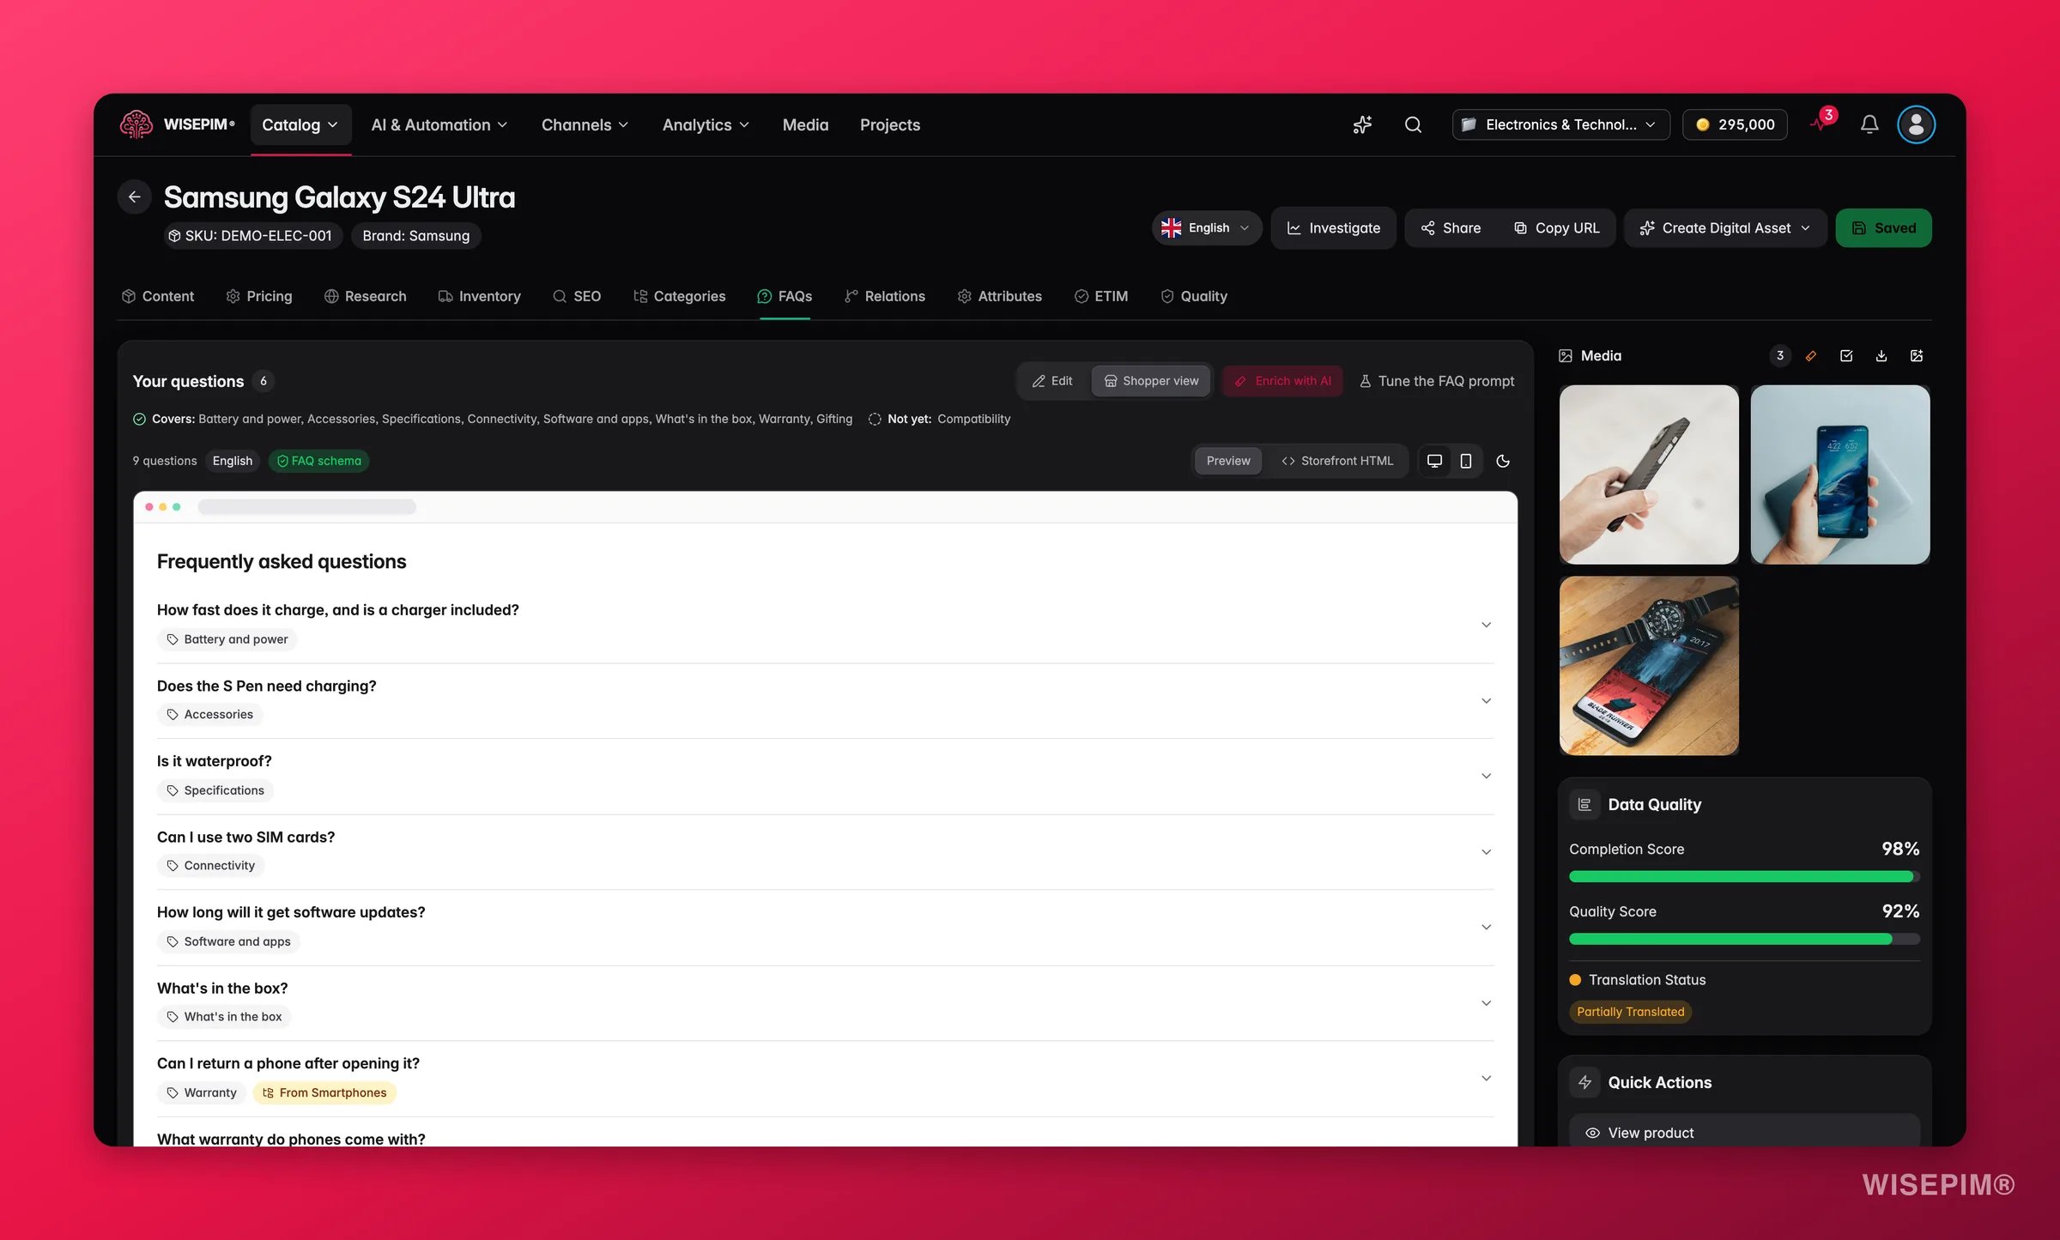
Task: Click the From Smartphones tag
Action: pyautogui.click(x=324, y=1092)
